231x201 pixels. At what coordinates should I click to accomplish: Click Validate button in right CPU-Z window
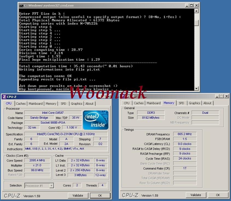196,195
